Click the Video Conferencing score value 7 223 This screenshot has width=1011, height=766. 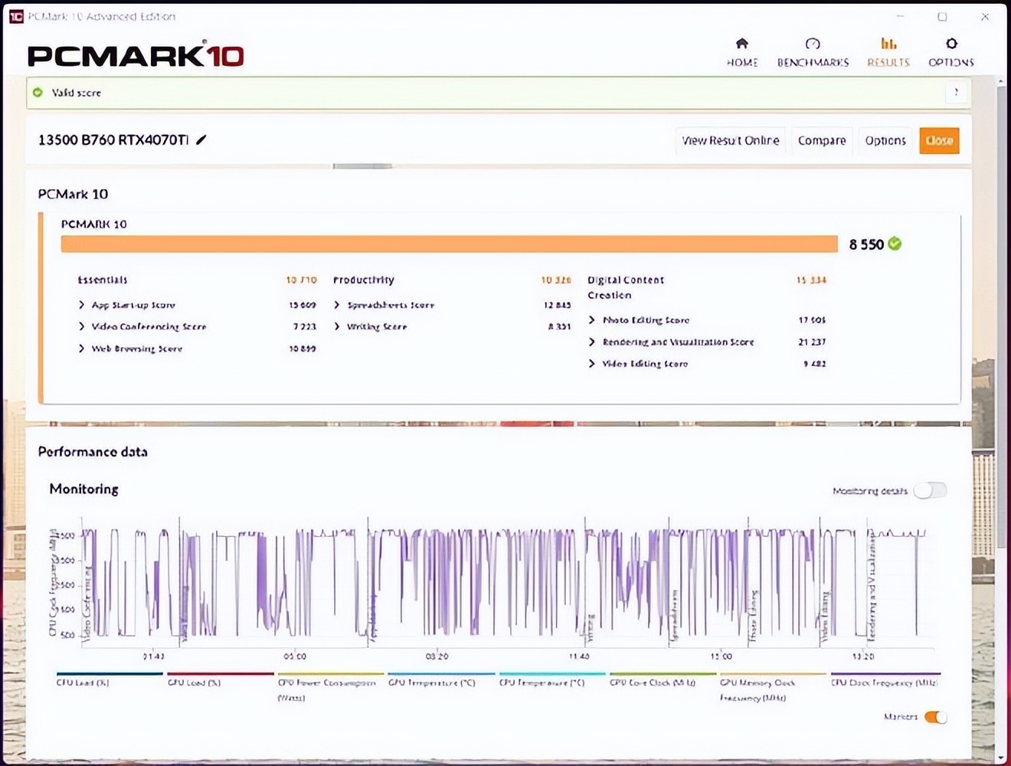(305, 326)
